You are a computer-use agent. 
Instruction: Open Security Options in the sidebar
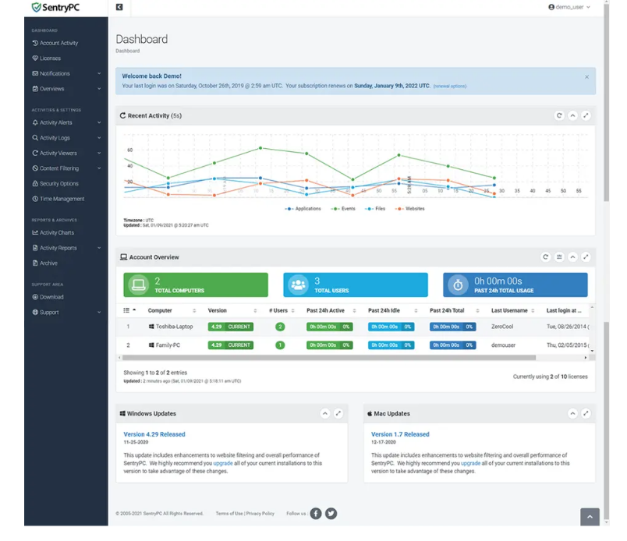click(55, 183)
